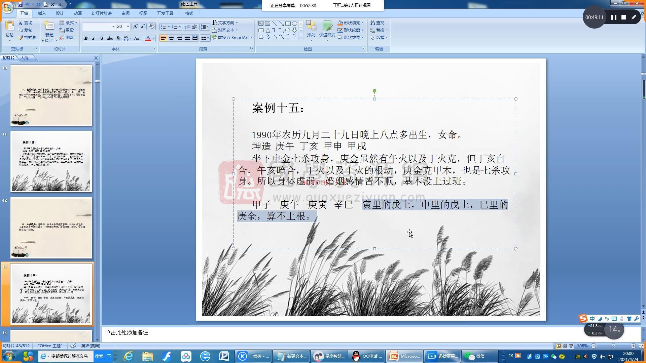The height and width of the screenshot is (363, 646).
Task: Expand the Layout (版式) dropdown
Action: 68,23
